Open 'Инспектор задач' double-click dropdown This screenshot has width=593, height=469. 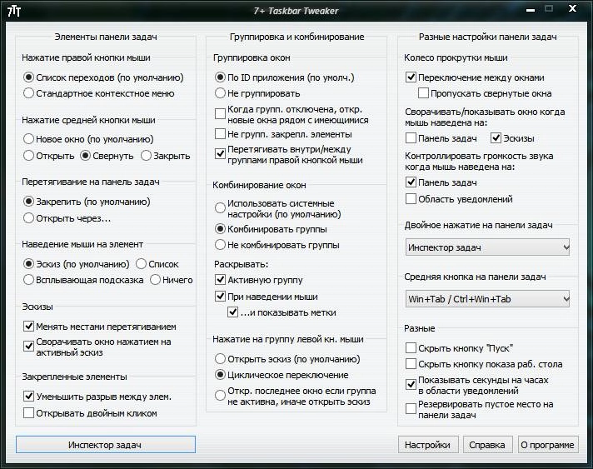[x=487, y=247]
